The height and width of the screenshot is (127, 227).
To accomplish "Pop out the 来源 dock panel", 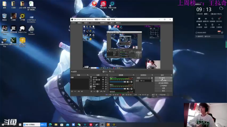I will [107, 75].
